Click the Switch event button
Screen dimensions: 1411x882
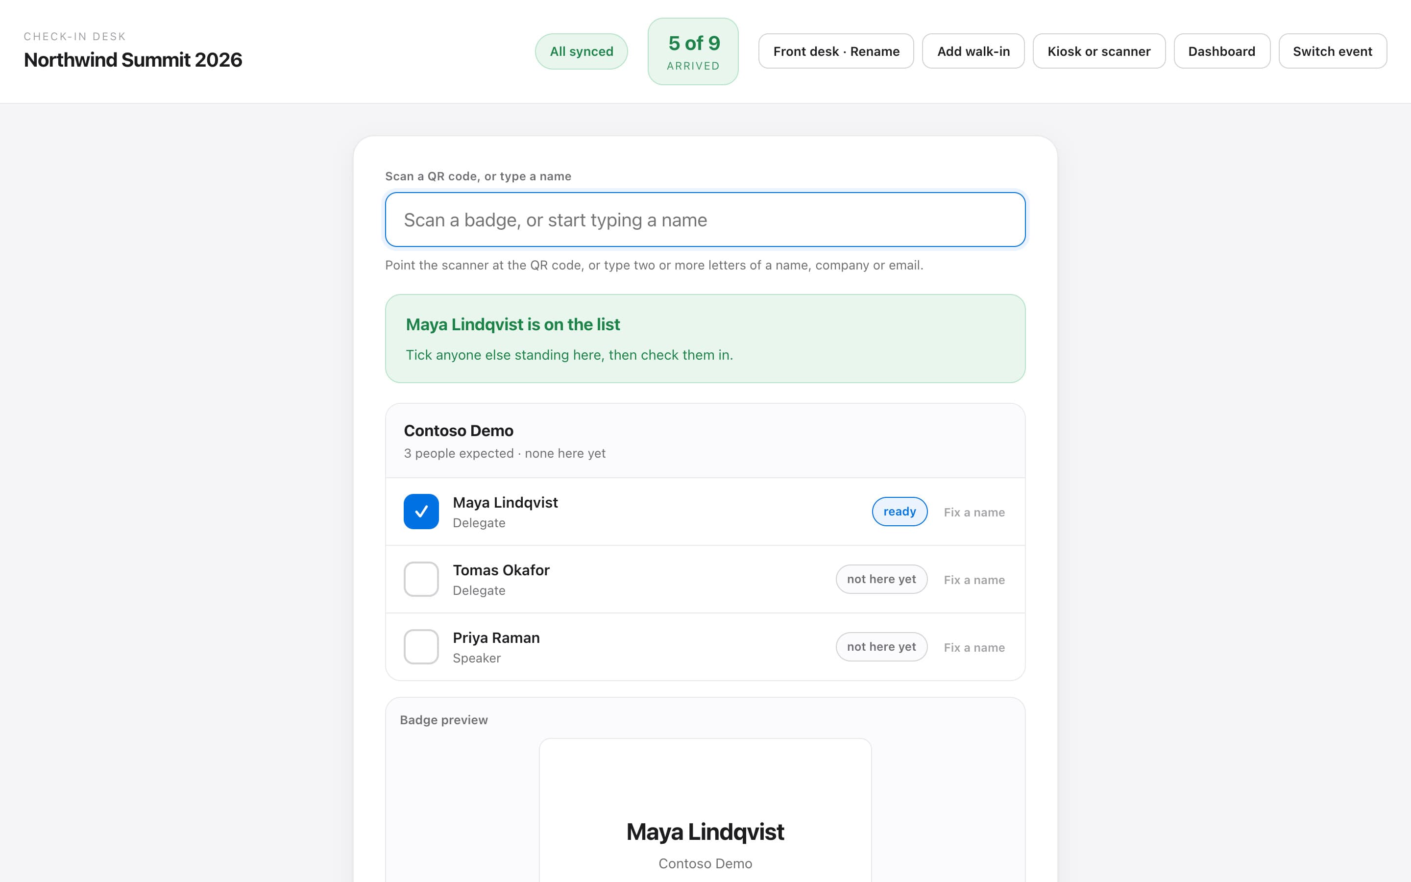pyautogui.click(x=1332, y=51)
